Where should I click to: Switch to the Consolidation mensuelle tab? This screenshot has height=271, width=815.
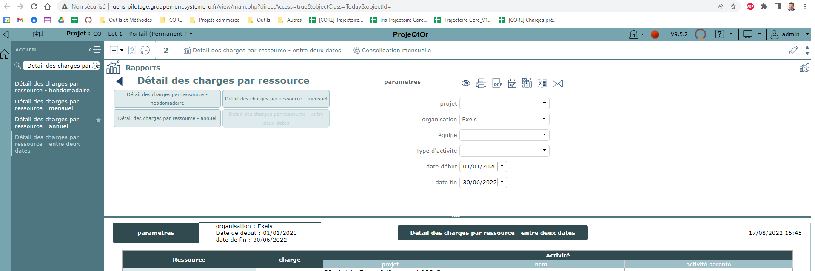392,50
